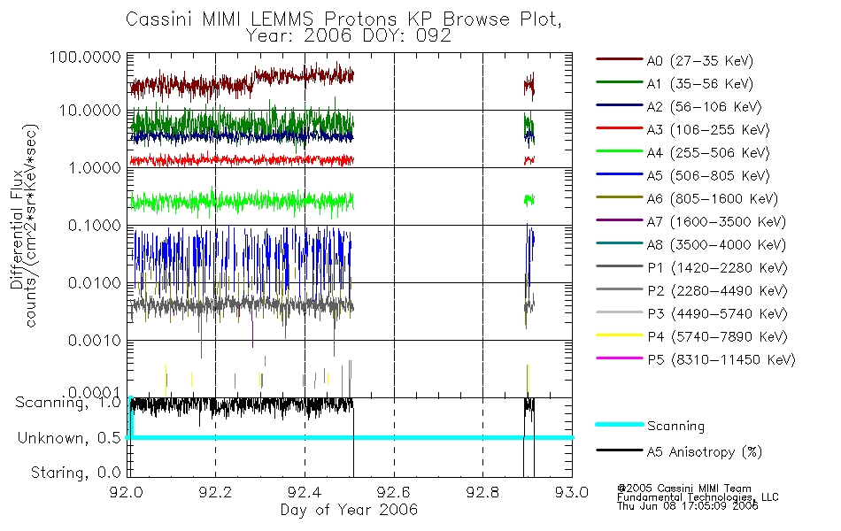This screenshot has height=531, width=841.
Task: Click the A0 (27-35 KeV) legend label
Action: click(x=699, y=60)
